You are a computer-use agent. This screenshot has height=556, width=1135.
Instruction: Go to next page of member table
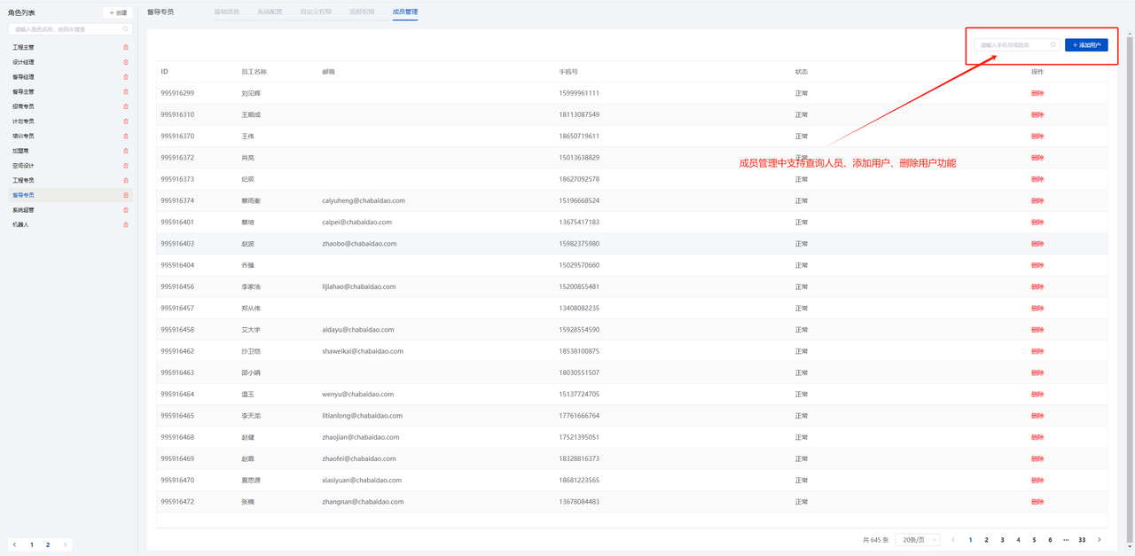[x=1100, y=540]
